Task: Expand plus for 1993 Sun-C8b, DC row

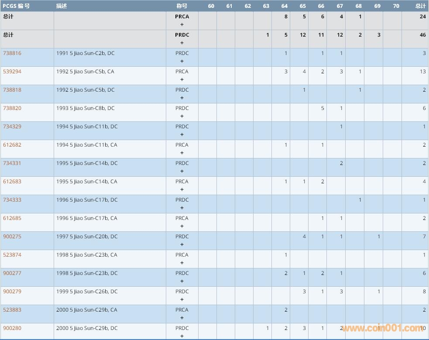Action: point(182,116)
